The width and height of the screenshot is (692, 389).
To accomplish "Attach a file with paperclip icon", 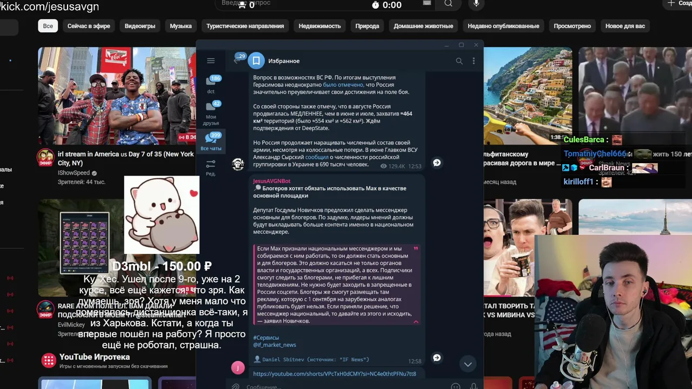I will [235, 387].
